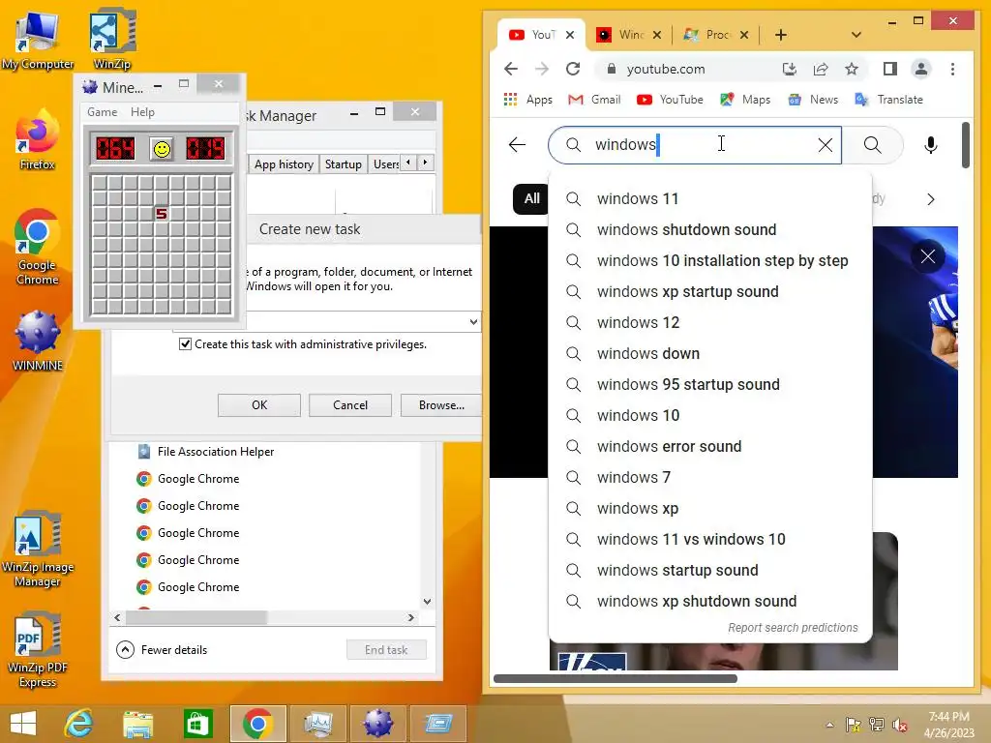Click the volume icon in the system tray
Viewport: 991px width, 743px height.
click(x=899, y=725)
